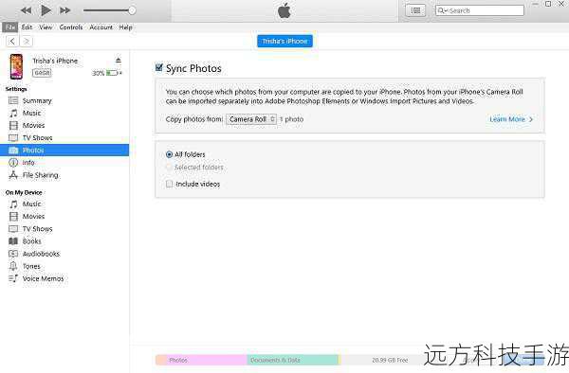Open the Controls menu
The width and height of the screenshot is (569, 373).
[71, 27]
